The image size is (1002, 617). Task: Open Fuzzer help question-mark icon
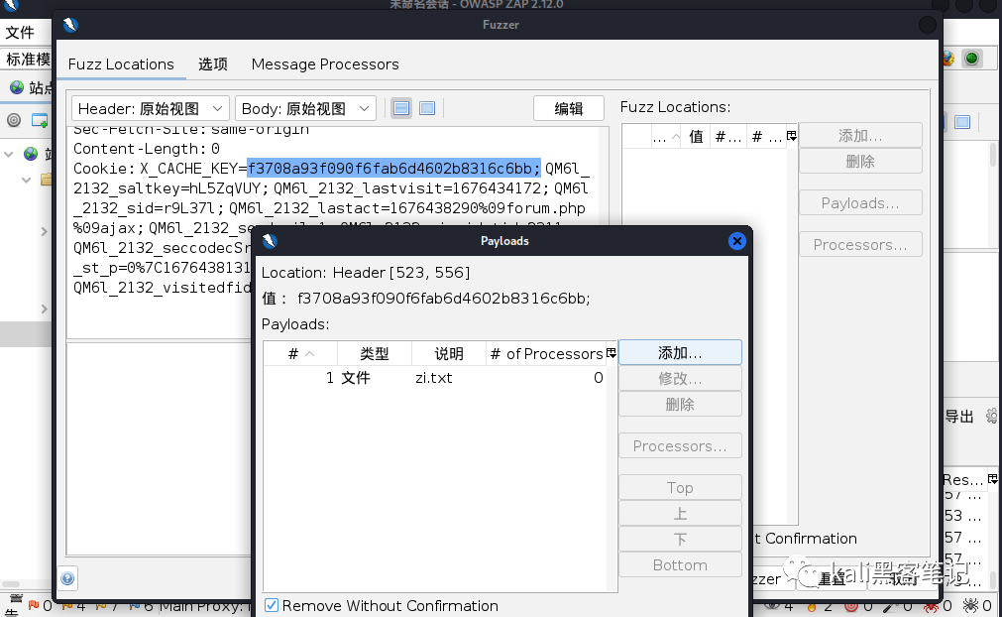(x=67, y=579)
